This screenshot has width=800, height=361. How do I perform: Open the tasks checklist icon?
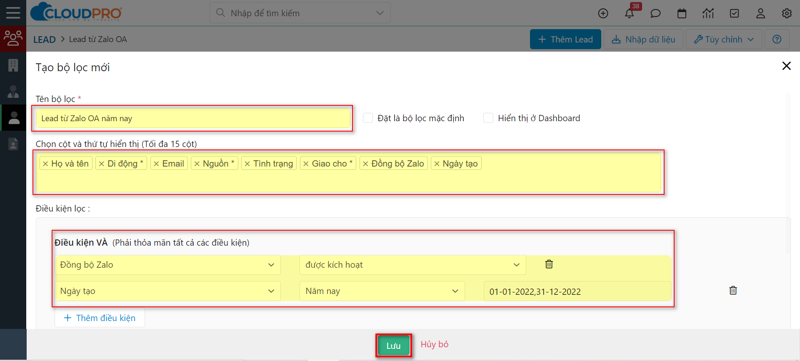coord(734,13)
